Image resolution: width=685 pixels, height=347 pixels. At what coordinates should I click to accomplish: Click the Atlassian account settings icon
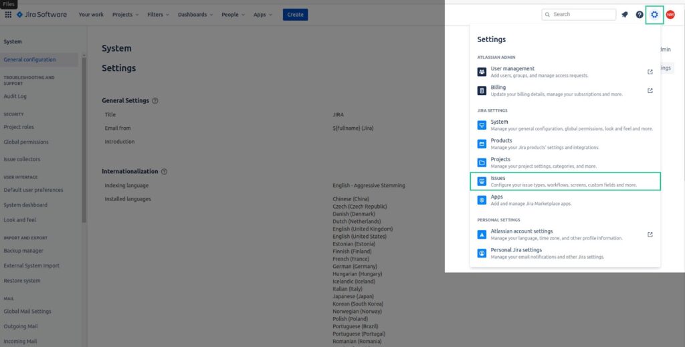(482, 235)
